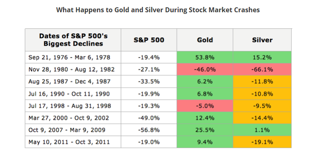Select the -33.5% S&P 500 value

(x=149, y=82)
